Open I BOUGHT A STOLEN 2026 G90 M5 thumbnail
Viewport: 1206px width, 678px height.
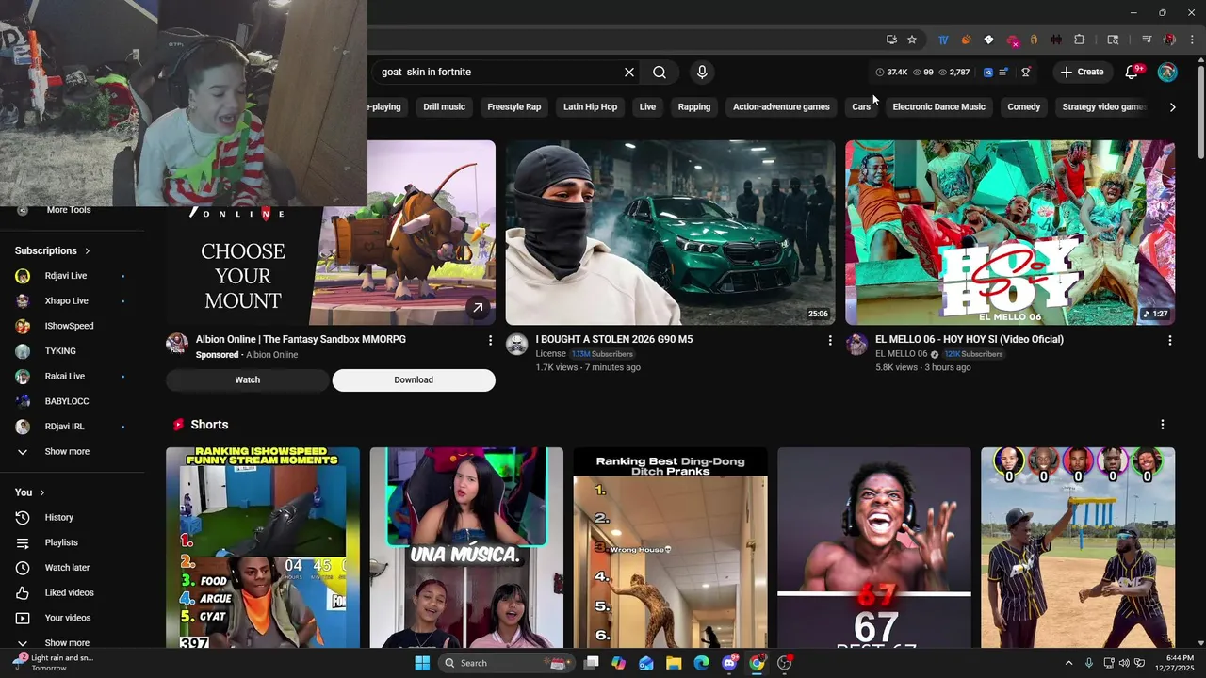click(x=670, y=233)
